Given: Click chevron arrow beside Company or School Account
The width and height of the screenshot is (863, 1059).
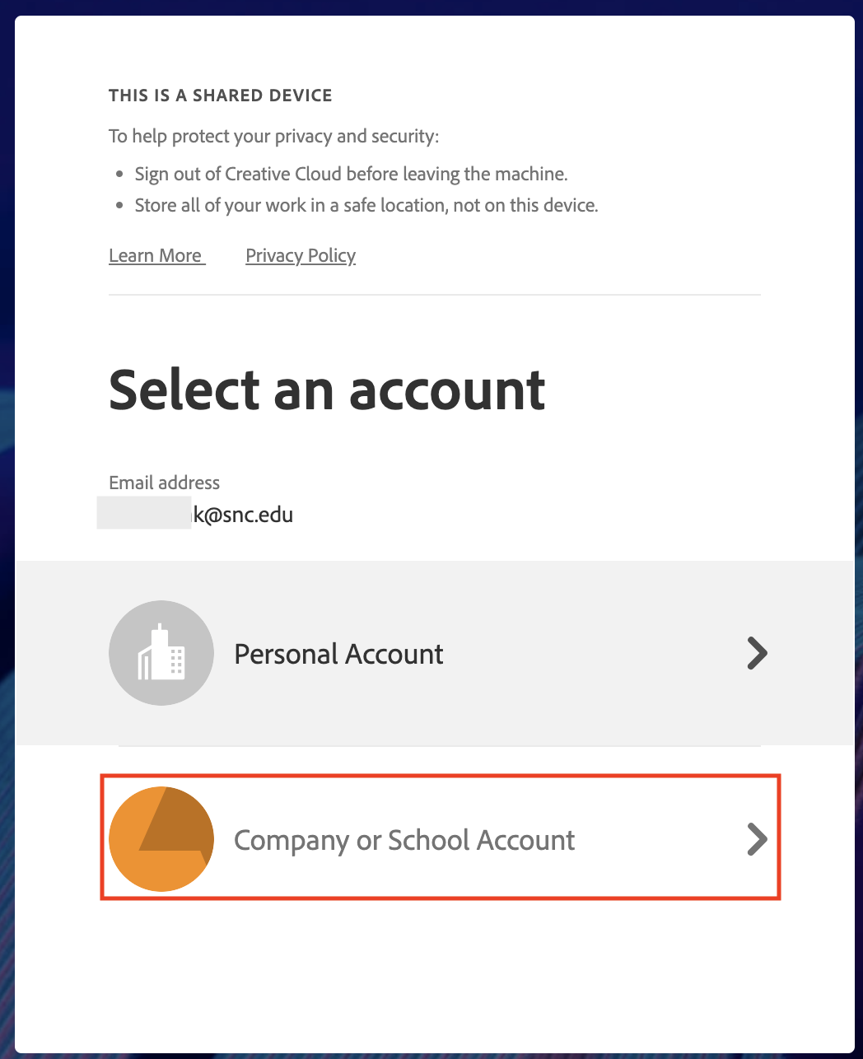Looking at the screenshot, I should pyautogui.click(x=757, y=839).
